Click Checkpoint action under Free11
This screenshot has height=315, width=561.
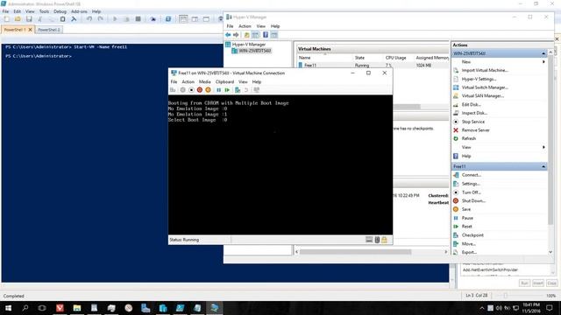click(x=472, y=235)
